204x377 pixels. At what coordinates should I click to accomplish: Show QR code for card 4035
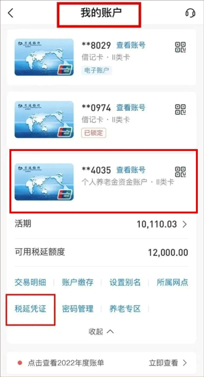181,172
